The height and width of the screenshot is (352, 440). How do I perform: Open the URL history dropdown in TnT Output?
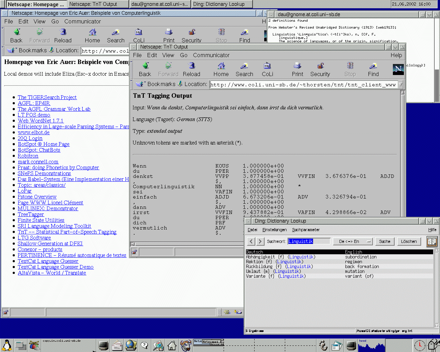(401, 84)
